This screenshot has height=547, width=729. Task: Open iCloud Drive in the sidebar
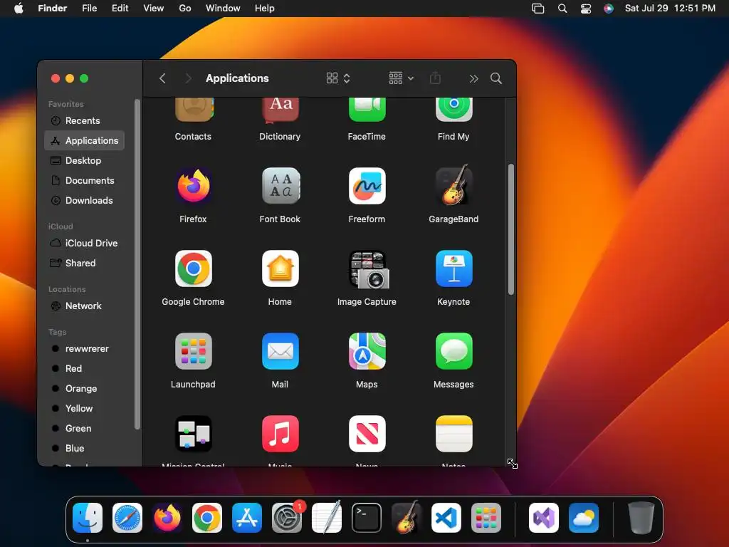[x=84, y=244]
